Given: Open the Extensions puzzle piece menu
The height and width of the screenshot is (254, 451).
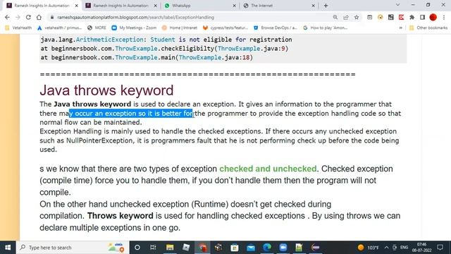Looking at the screenshot, I should click(x=412, y=17).
